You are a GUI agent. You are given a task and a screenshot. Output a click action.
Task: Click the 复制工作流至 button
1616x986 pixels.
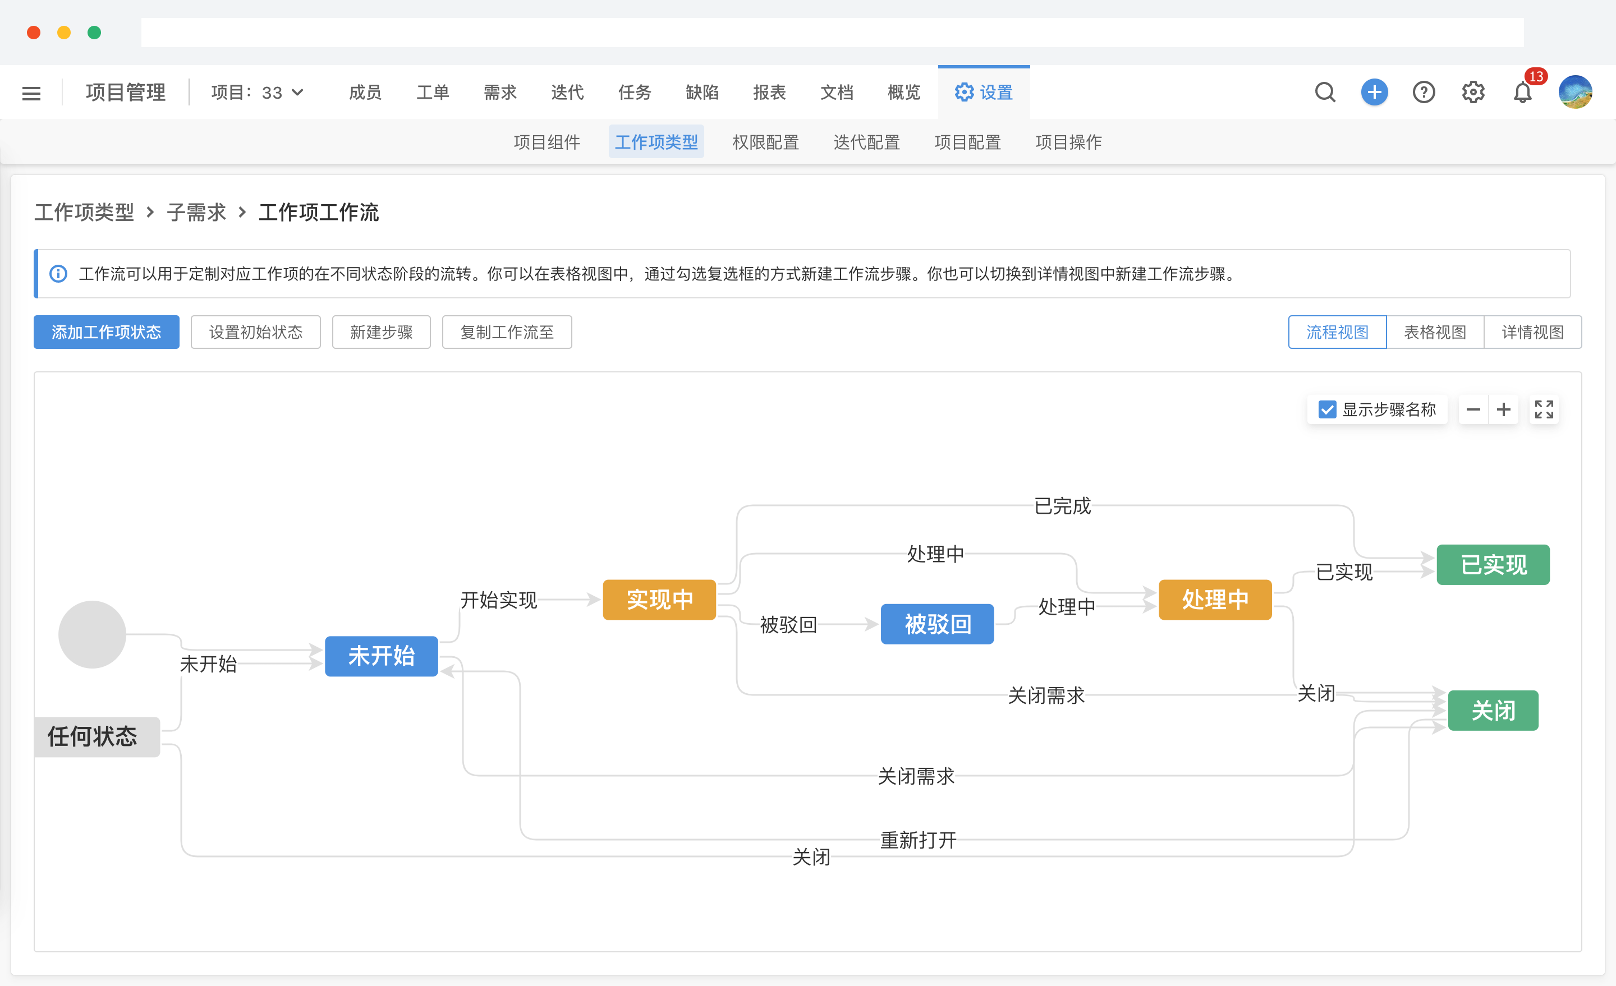click(507, 331)
